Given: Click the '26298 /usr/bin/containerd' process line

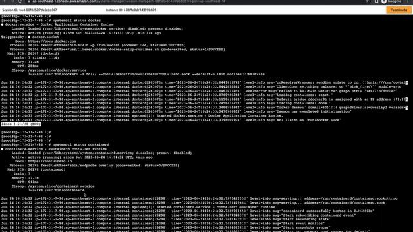Looking at the screenshot, I should 56,191.
